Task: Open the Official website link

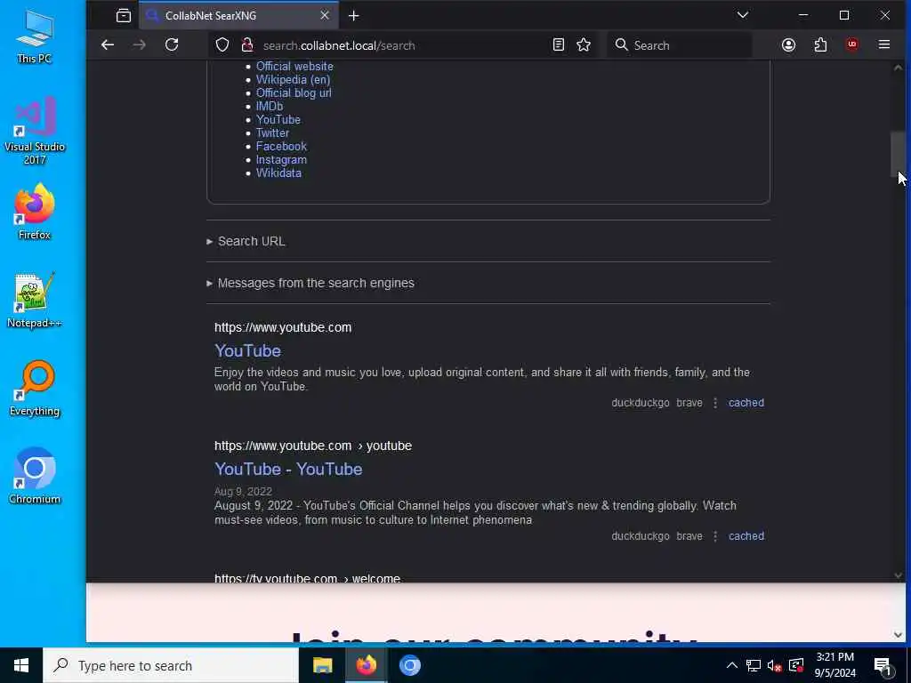Action: pyautogui.click(x=294, y=66)
